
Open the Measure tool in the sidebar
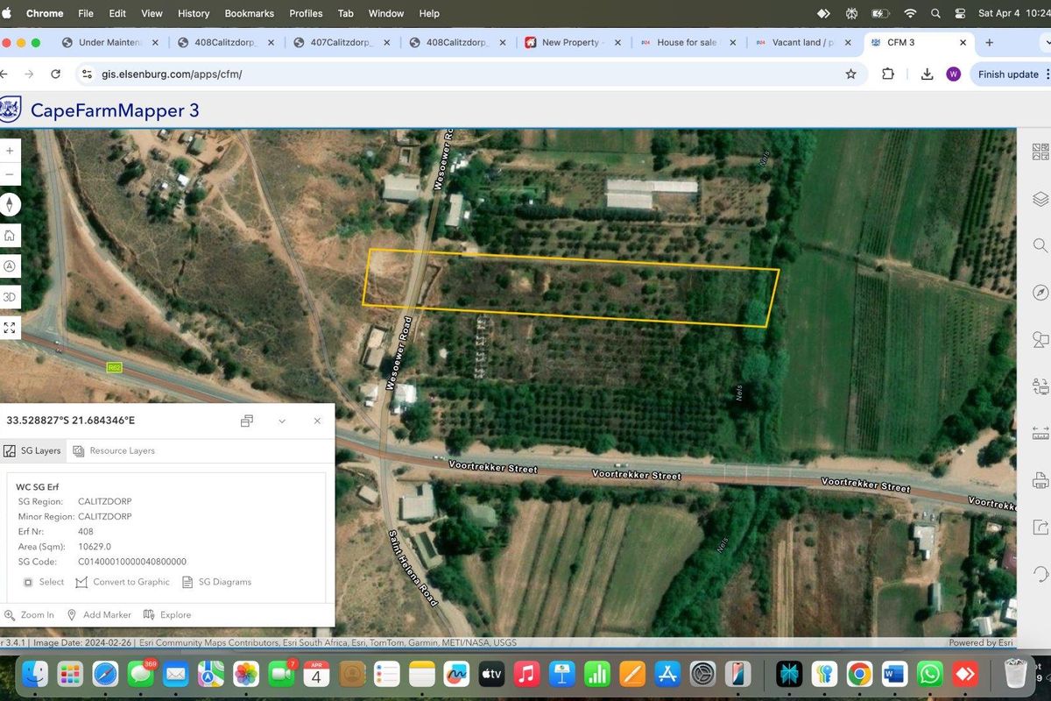click(1040, 429)
